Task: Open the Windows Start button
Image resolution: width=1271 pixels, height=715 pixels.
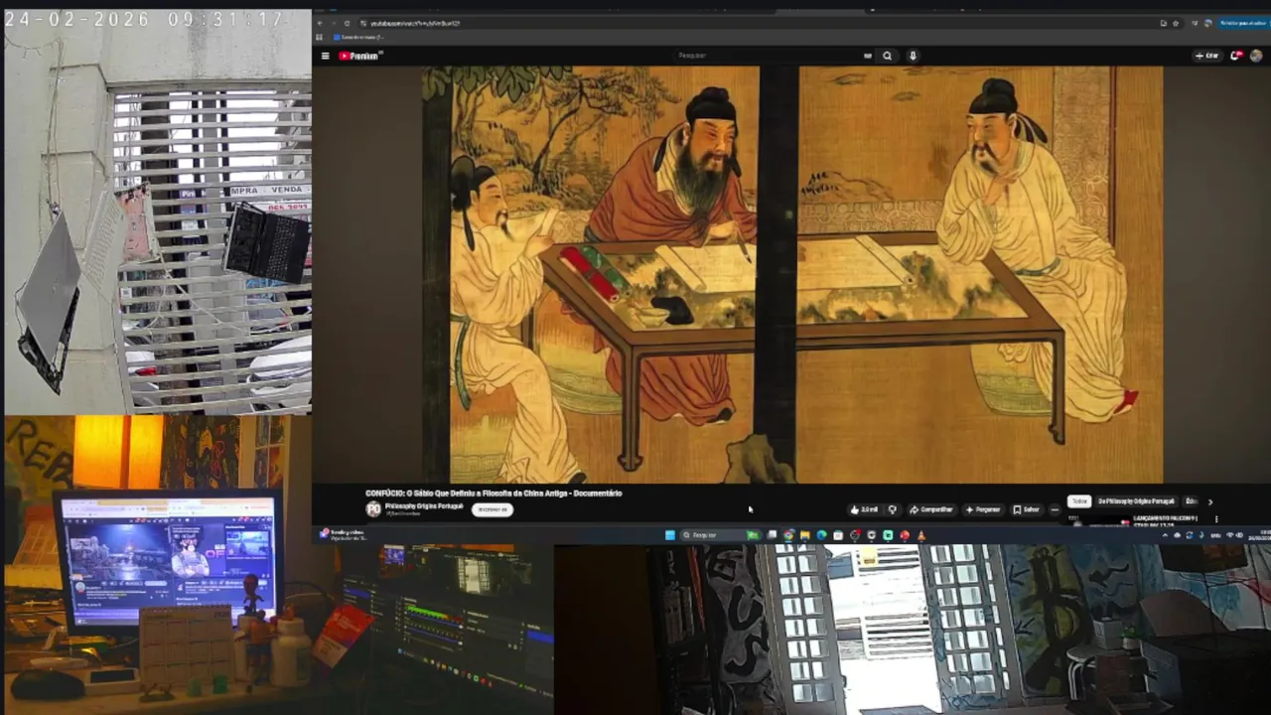Action: click(x=670, y=534)
